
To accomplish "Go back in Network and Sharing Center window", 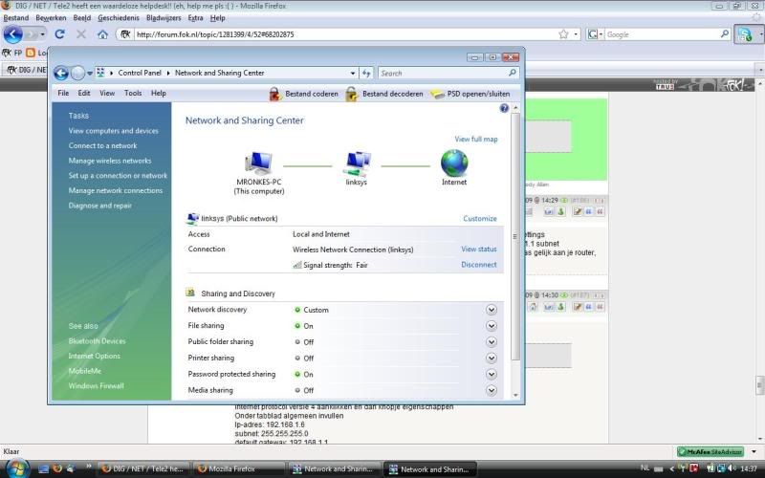I will [x=61, y=74].
